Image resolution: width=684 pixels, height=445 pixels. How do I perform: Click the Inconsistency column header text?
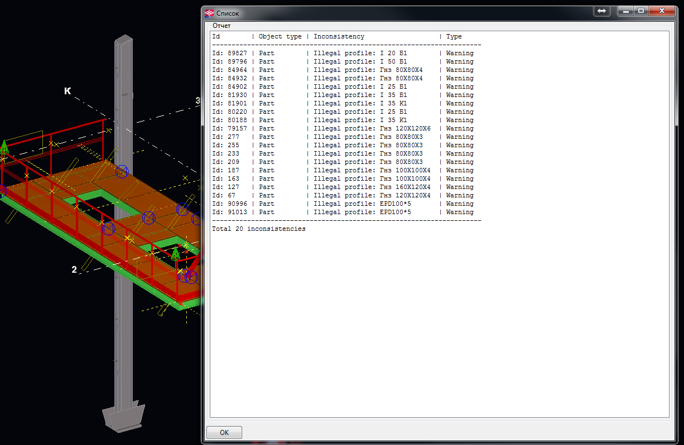click(339, 37)
